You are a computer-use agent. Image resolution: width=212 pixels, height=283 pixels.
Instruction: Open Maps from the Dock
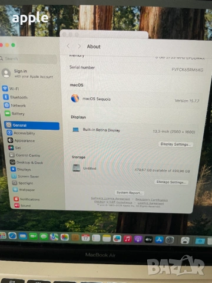point(54,237)
